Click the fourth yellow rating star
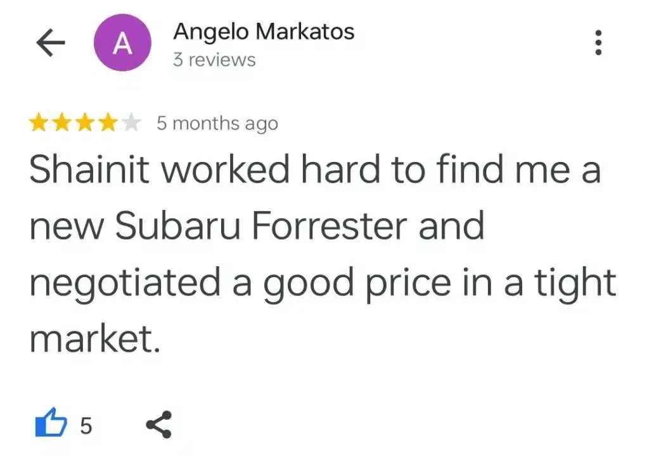This screenshot has height=463, width=649. (108, 123)
